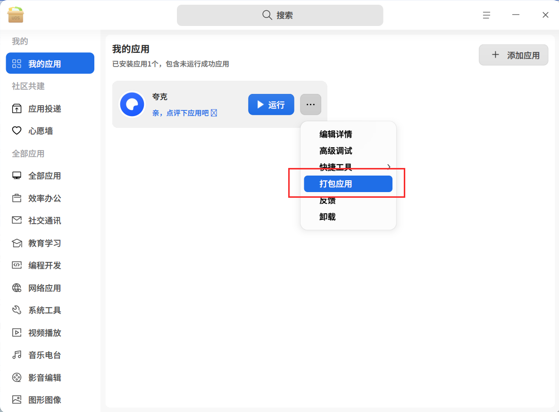The height and width of the screenshot is (412, 559).
Task: Open 应用投递 in the sidebar
Action: 50,109
